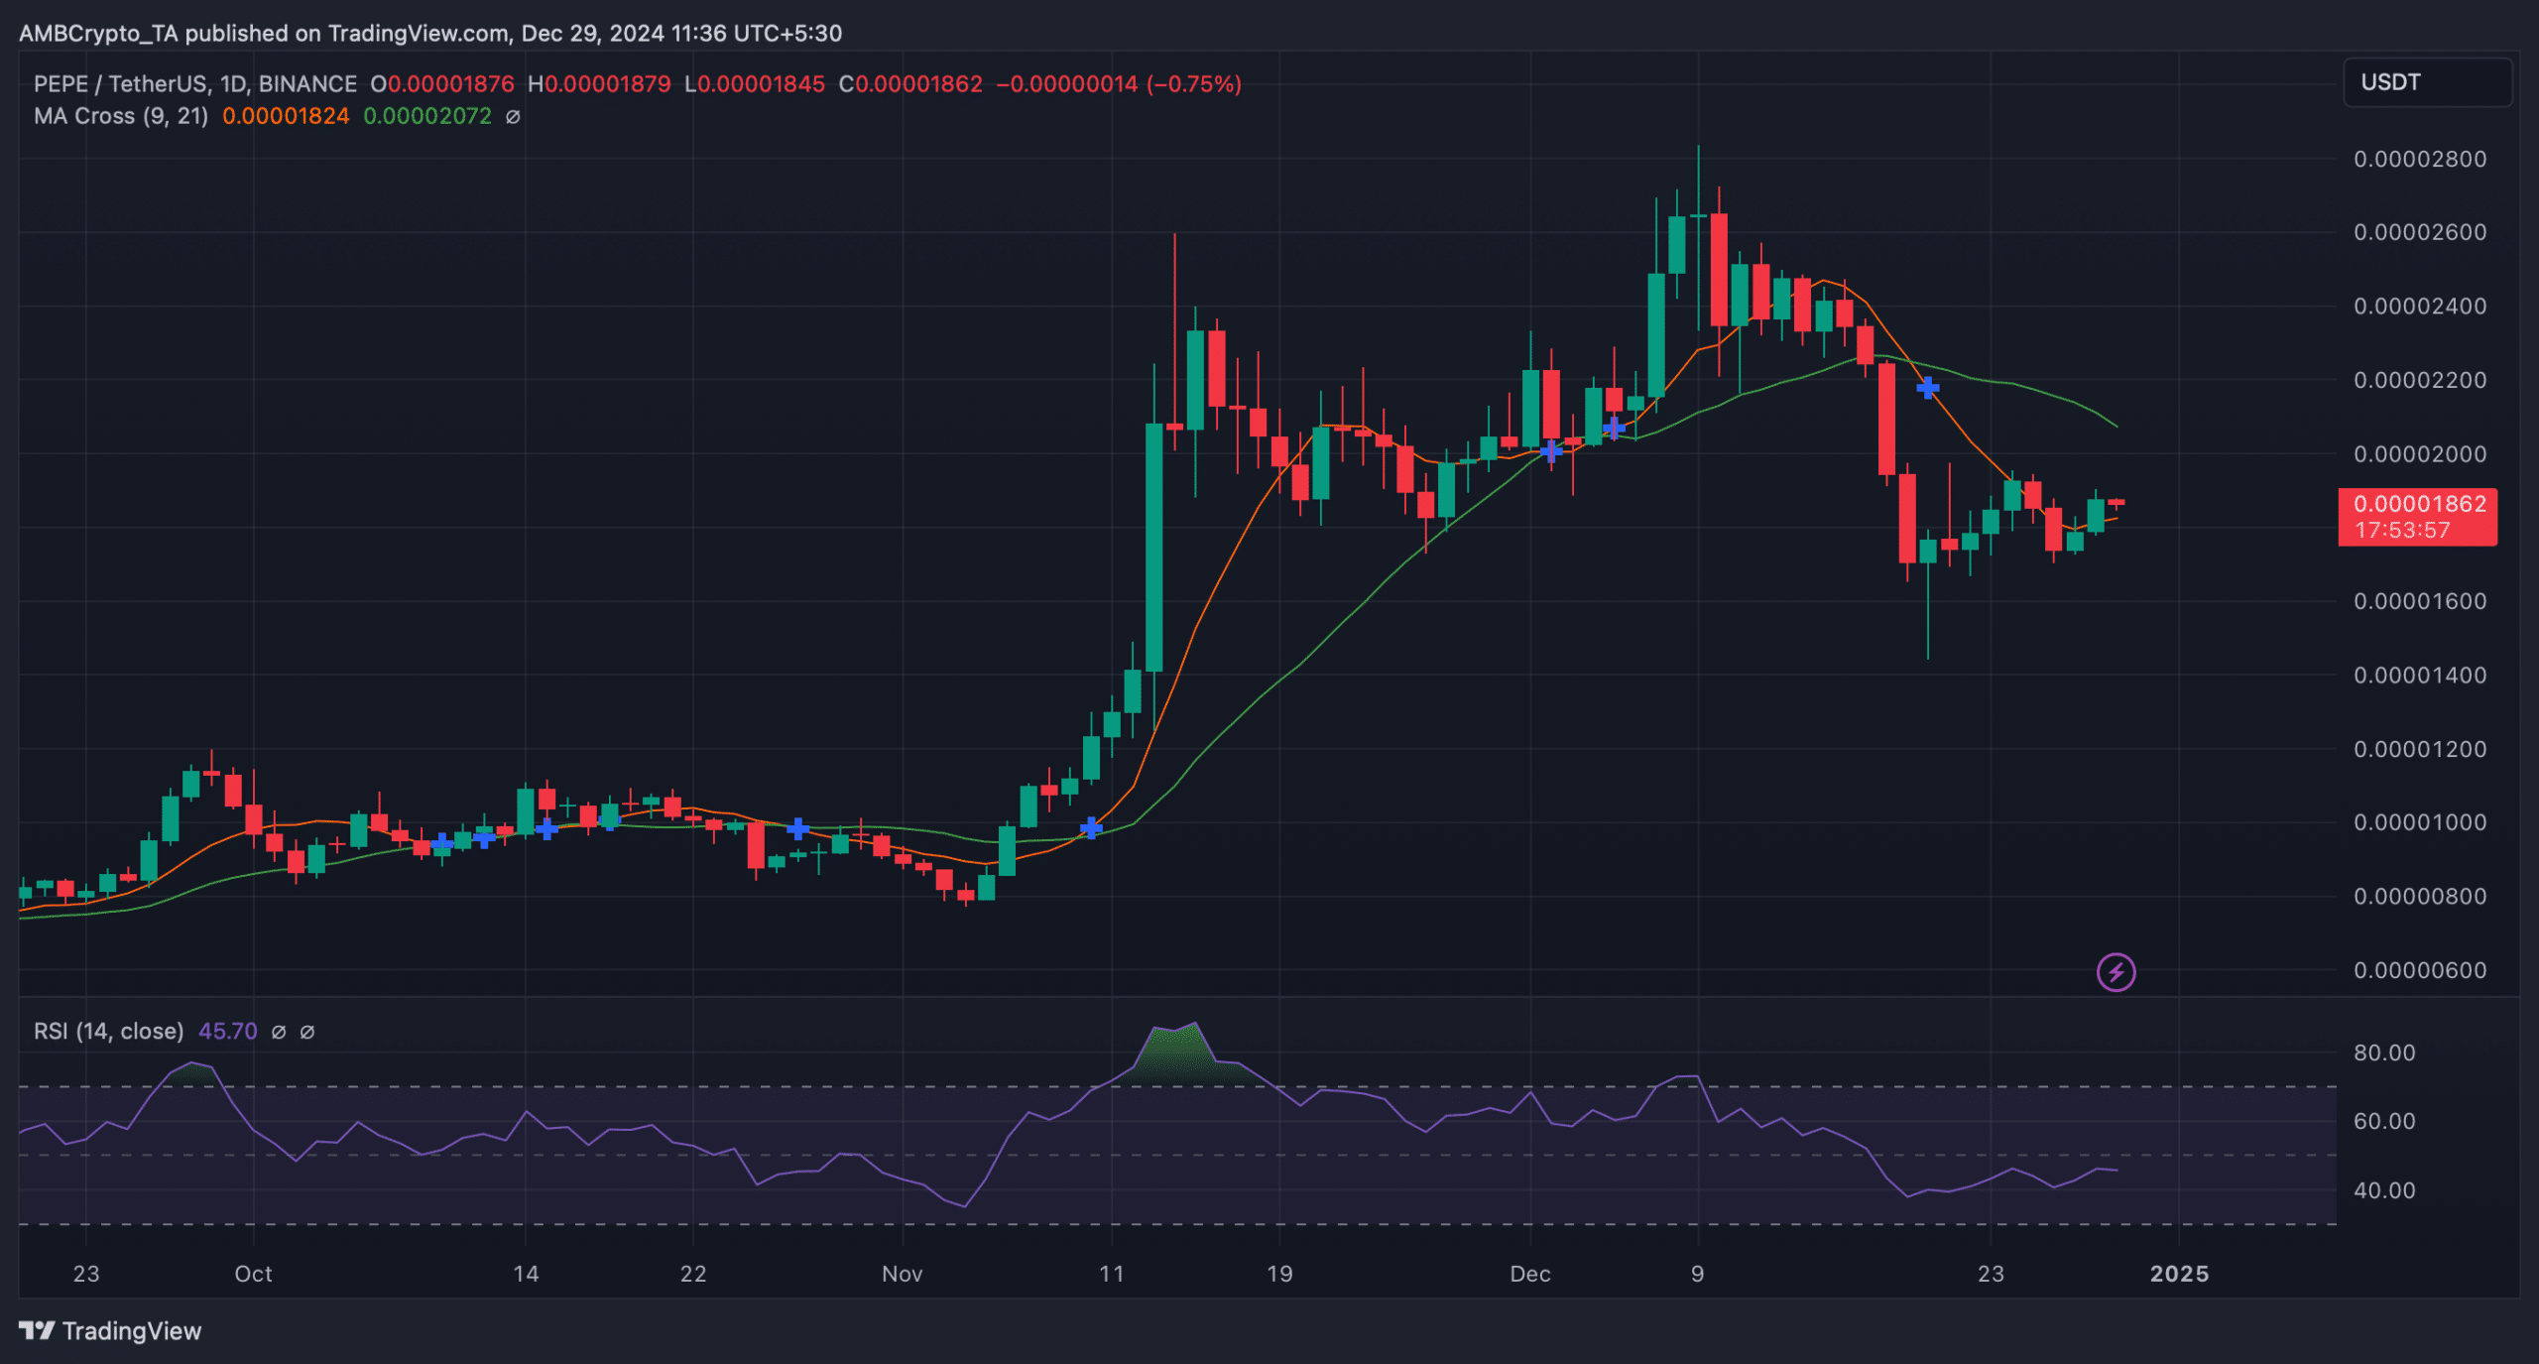Click the first null symbol after RSI 45.70
The image size is (2539, 1364).
tap(279, 1032)
